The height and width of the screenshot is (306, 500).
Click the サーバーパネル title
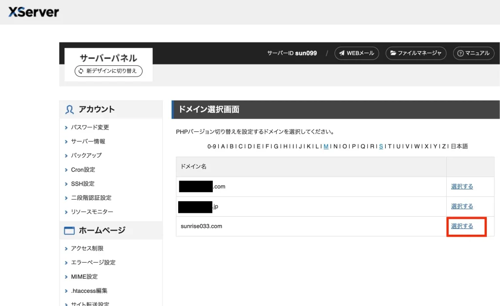point(108,58)
